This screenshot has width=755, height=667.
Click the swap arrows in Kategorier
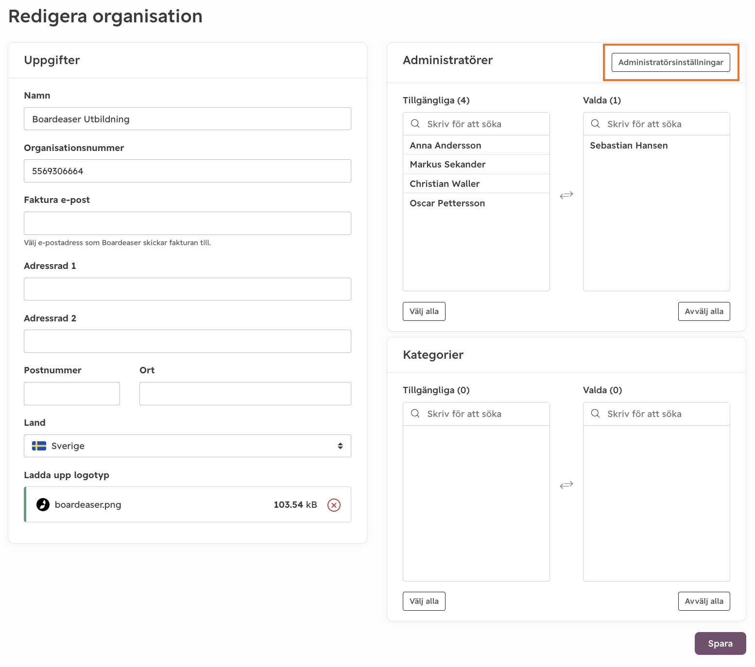click(x=566, y=485)
